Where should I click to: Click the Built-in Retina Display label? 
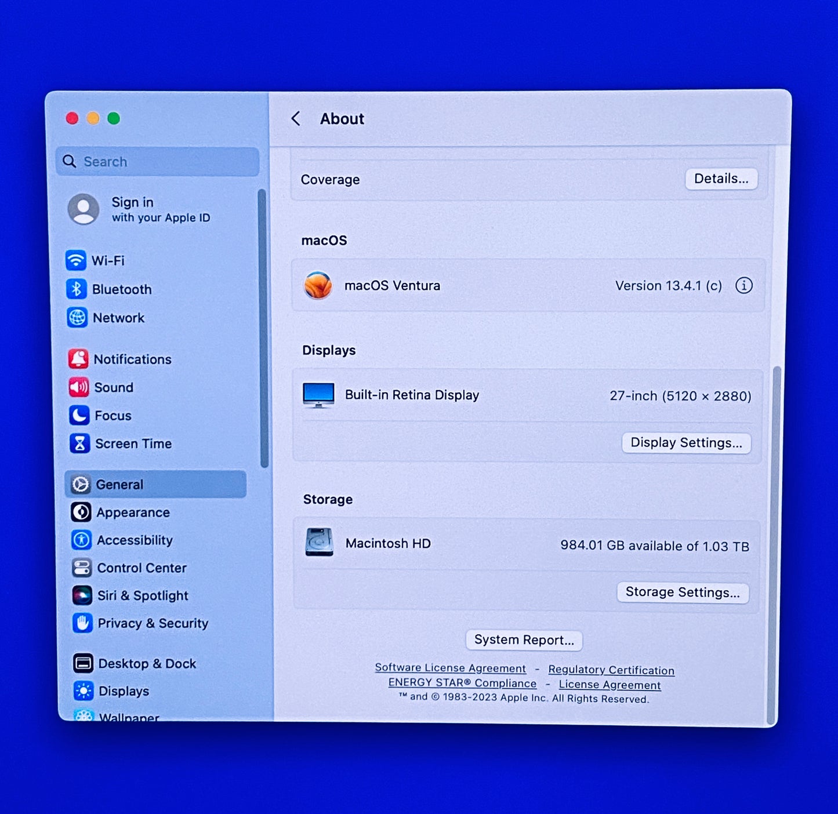[x=412, y=395]
